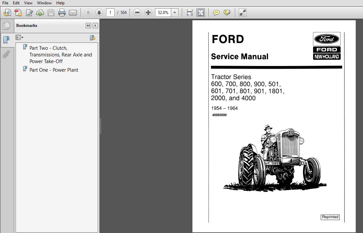This screenshot has height=233, width=363.
Task: Select the highlight text tool
Action: click(227, 13)
